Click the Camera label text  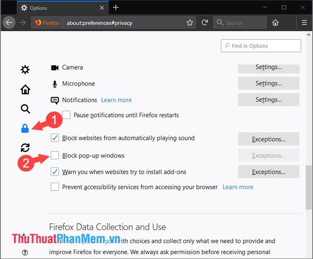click(72, 67)
